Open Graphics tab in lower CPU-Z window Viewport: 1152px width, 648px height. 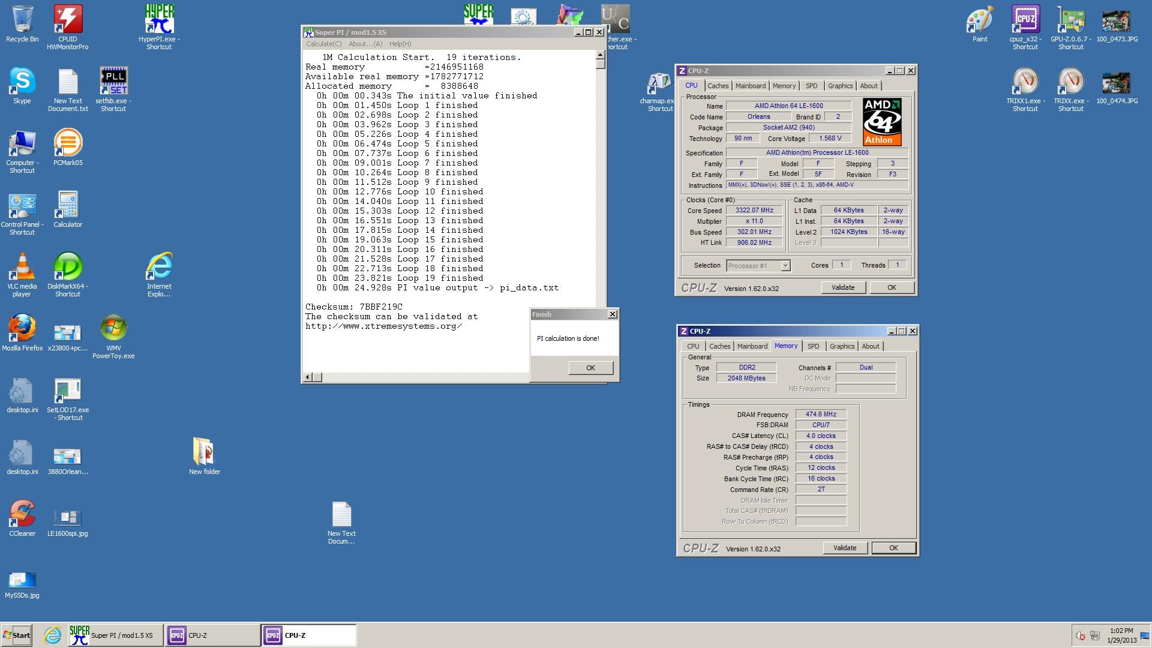[x=842, y=346]
